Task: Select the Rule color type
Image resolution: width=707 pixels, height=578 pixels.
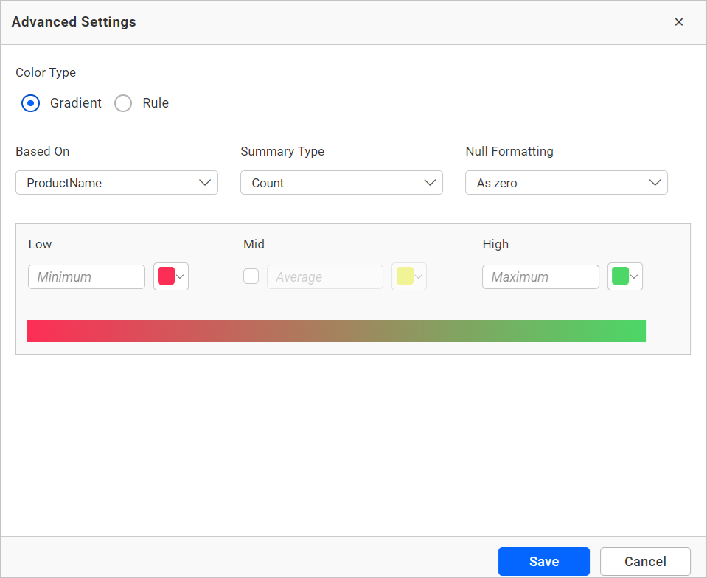Action: click(x=123, y=103)
